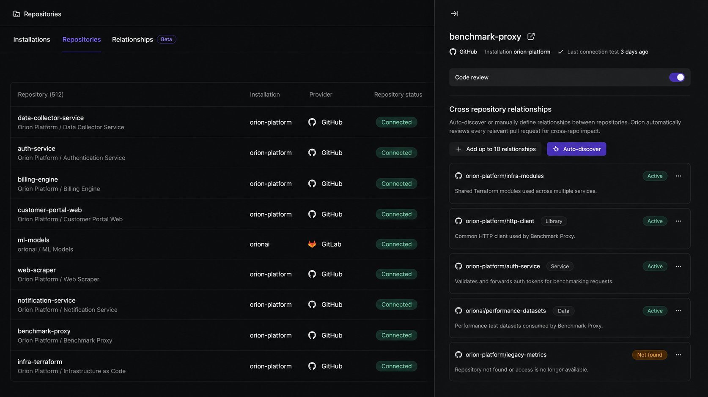Open orion-platform/http-client relationship link
This screenshot has width=708, height=397.
coord(500,221)
